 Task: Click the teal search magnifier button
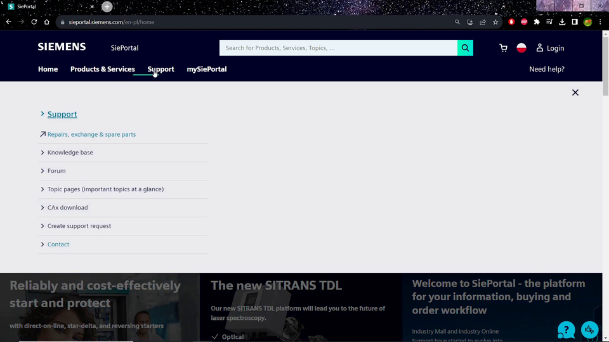[x=465, y=48]
